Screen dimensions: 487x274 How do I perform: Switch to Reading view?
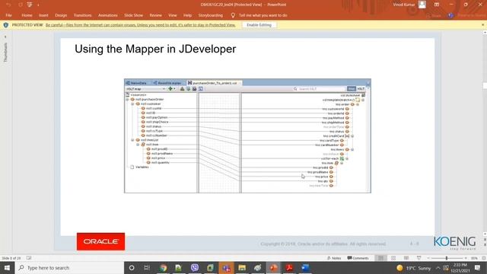(406, 258)
